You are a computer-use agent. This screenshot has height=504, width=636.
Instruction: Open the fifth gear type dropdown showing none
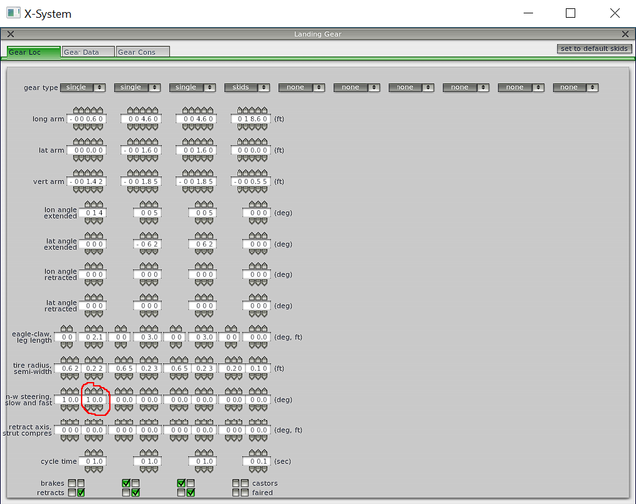[x=302, y=87]
